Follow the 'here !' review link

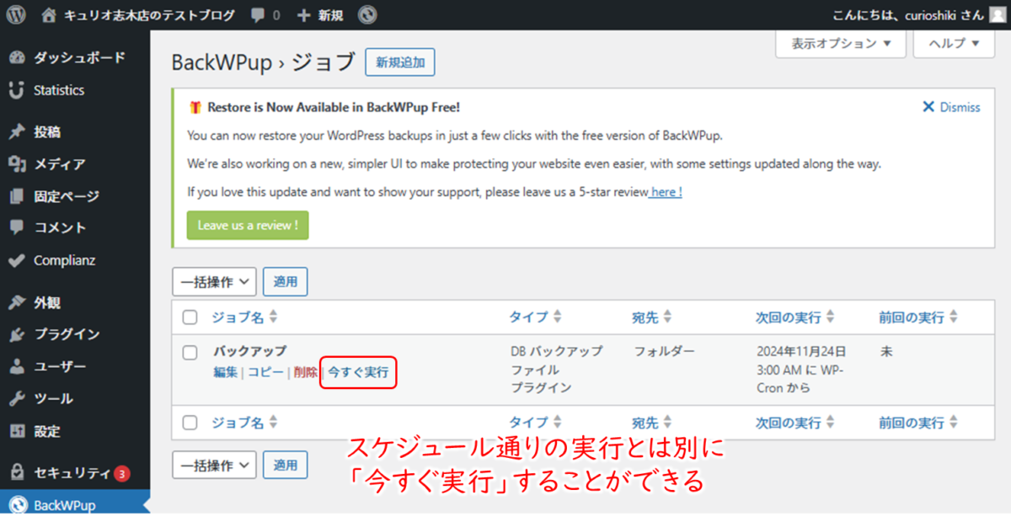tap(666, 192)
